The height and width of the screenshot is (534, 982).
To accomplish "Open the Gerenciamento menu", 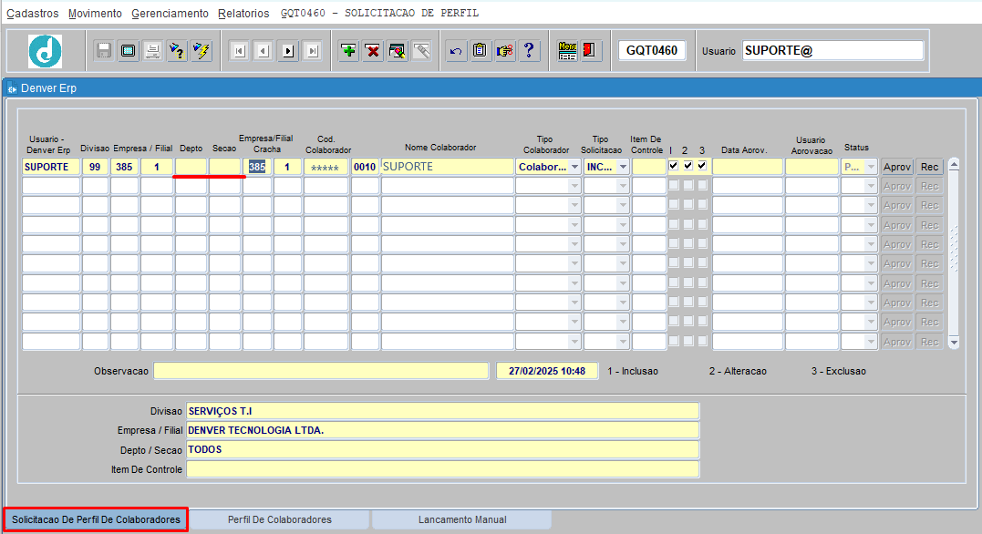I will coord(170,13).
